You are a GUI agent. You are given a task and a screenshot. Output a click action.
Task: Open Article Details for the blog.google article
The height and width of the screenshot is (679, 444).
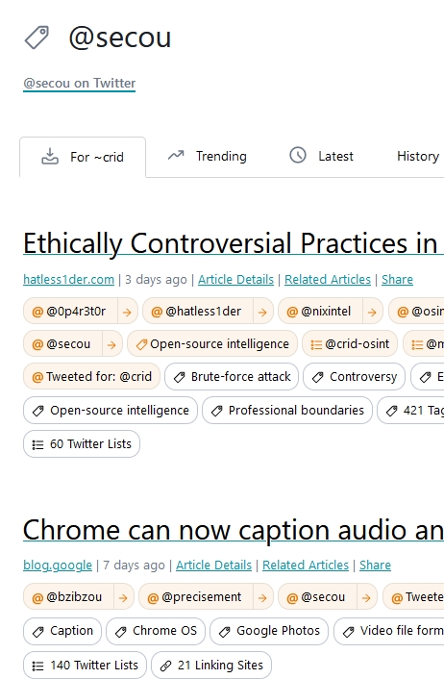pos(213,566)
